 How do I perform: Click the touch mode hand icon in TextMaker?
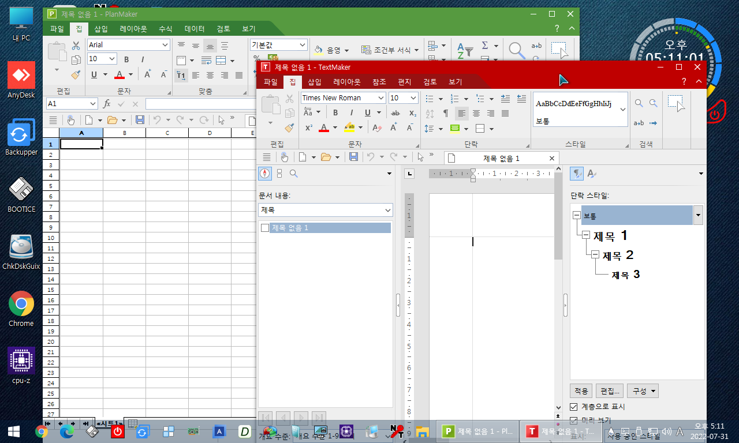point(284,157)
